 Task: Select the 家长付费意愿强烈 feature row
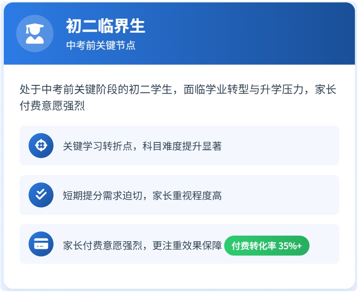tap(179, 244)
